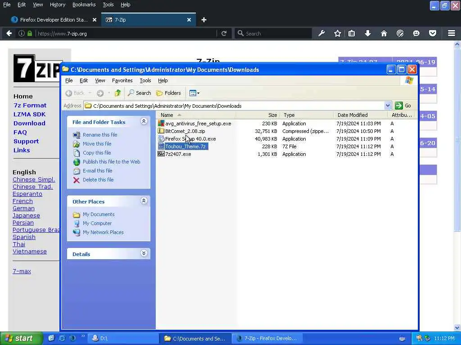
Task: Open LZMA SDK link on 7-Zip page
Action: 29,115
